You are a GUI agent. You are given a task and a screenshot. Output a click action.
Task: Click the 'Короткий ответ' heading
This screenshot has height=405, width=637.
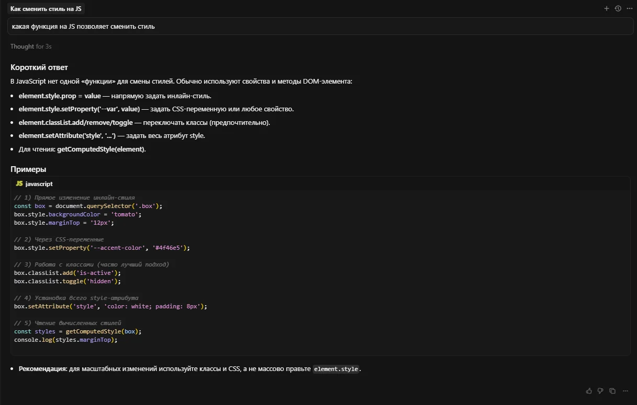pyautogui.click(x=39, y=67)
